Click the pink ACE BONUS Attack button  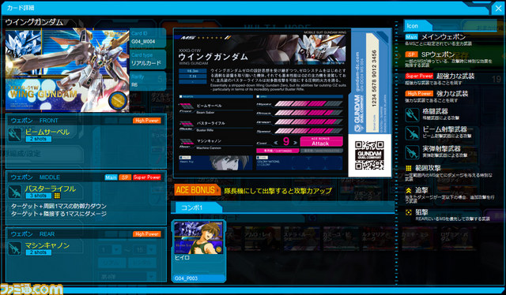321,142
